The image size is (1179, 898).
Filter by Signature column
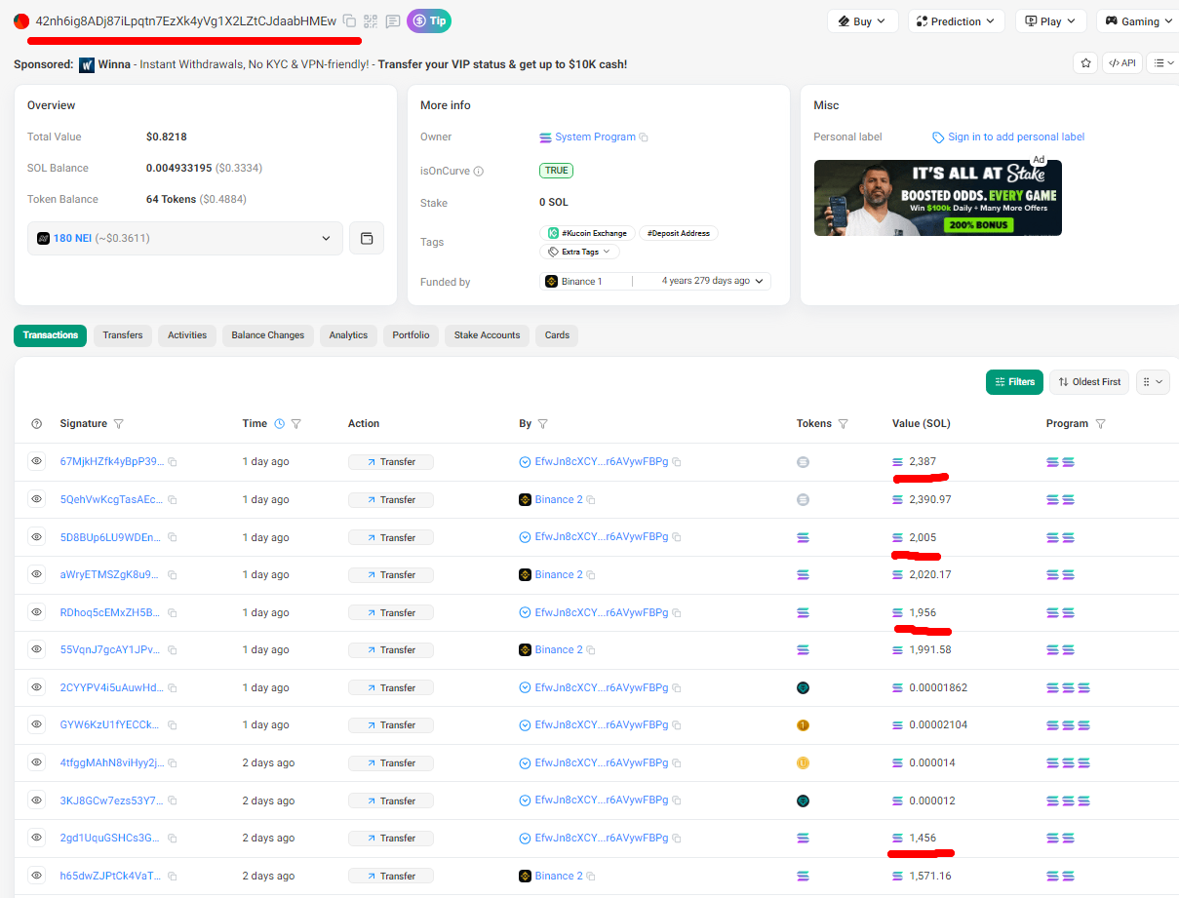[119, 424]
